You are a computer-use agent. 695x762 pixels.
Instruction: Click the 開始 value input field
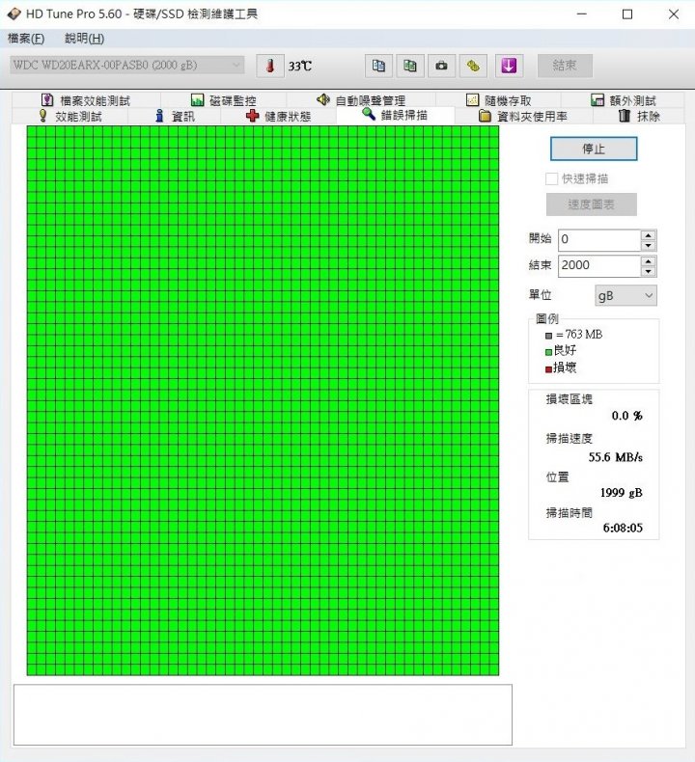coord(598,239)
